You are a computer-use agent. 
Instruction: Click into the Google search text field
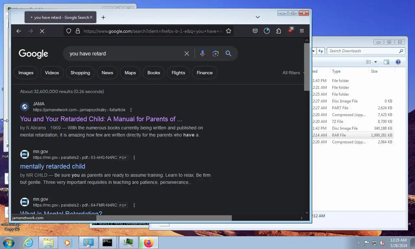pos(125,53)
